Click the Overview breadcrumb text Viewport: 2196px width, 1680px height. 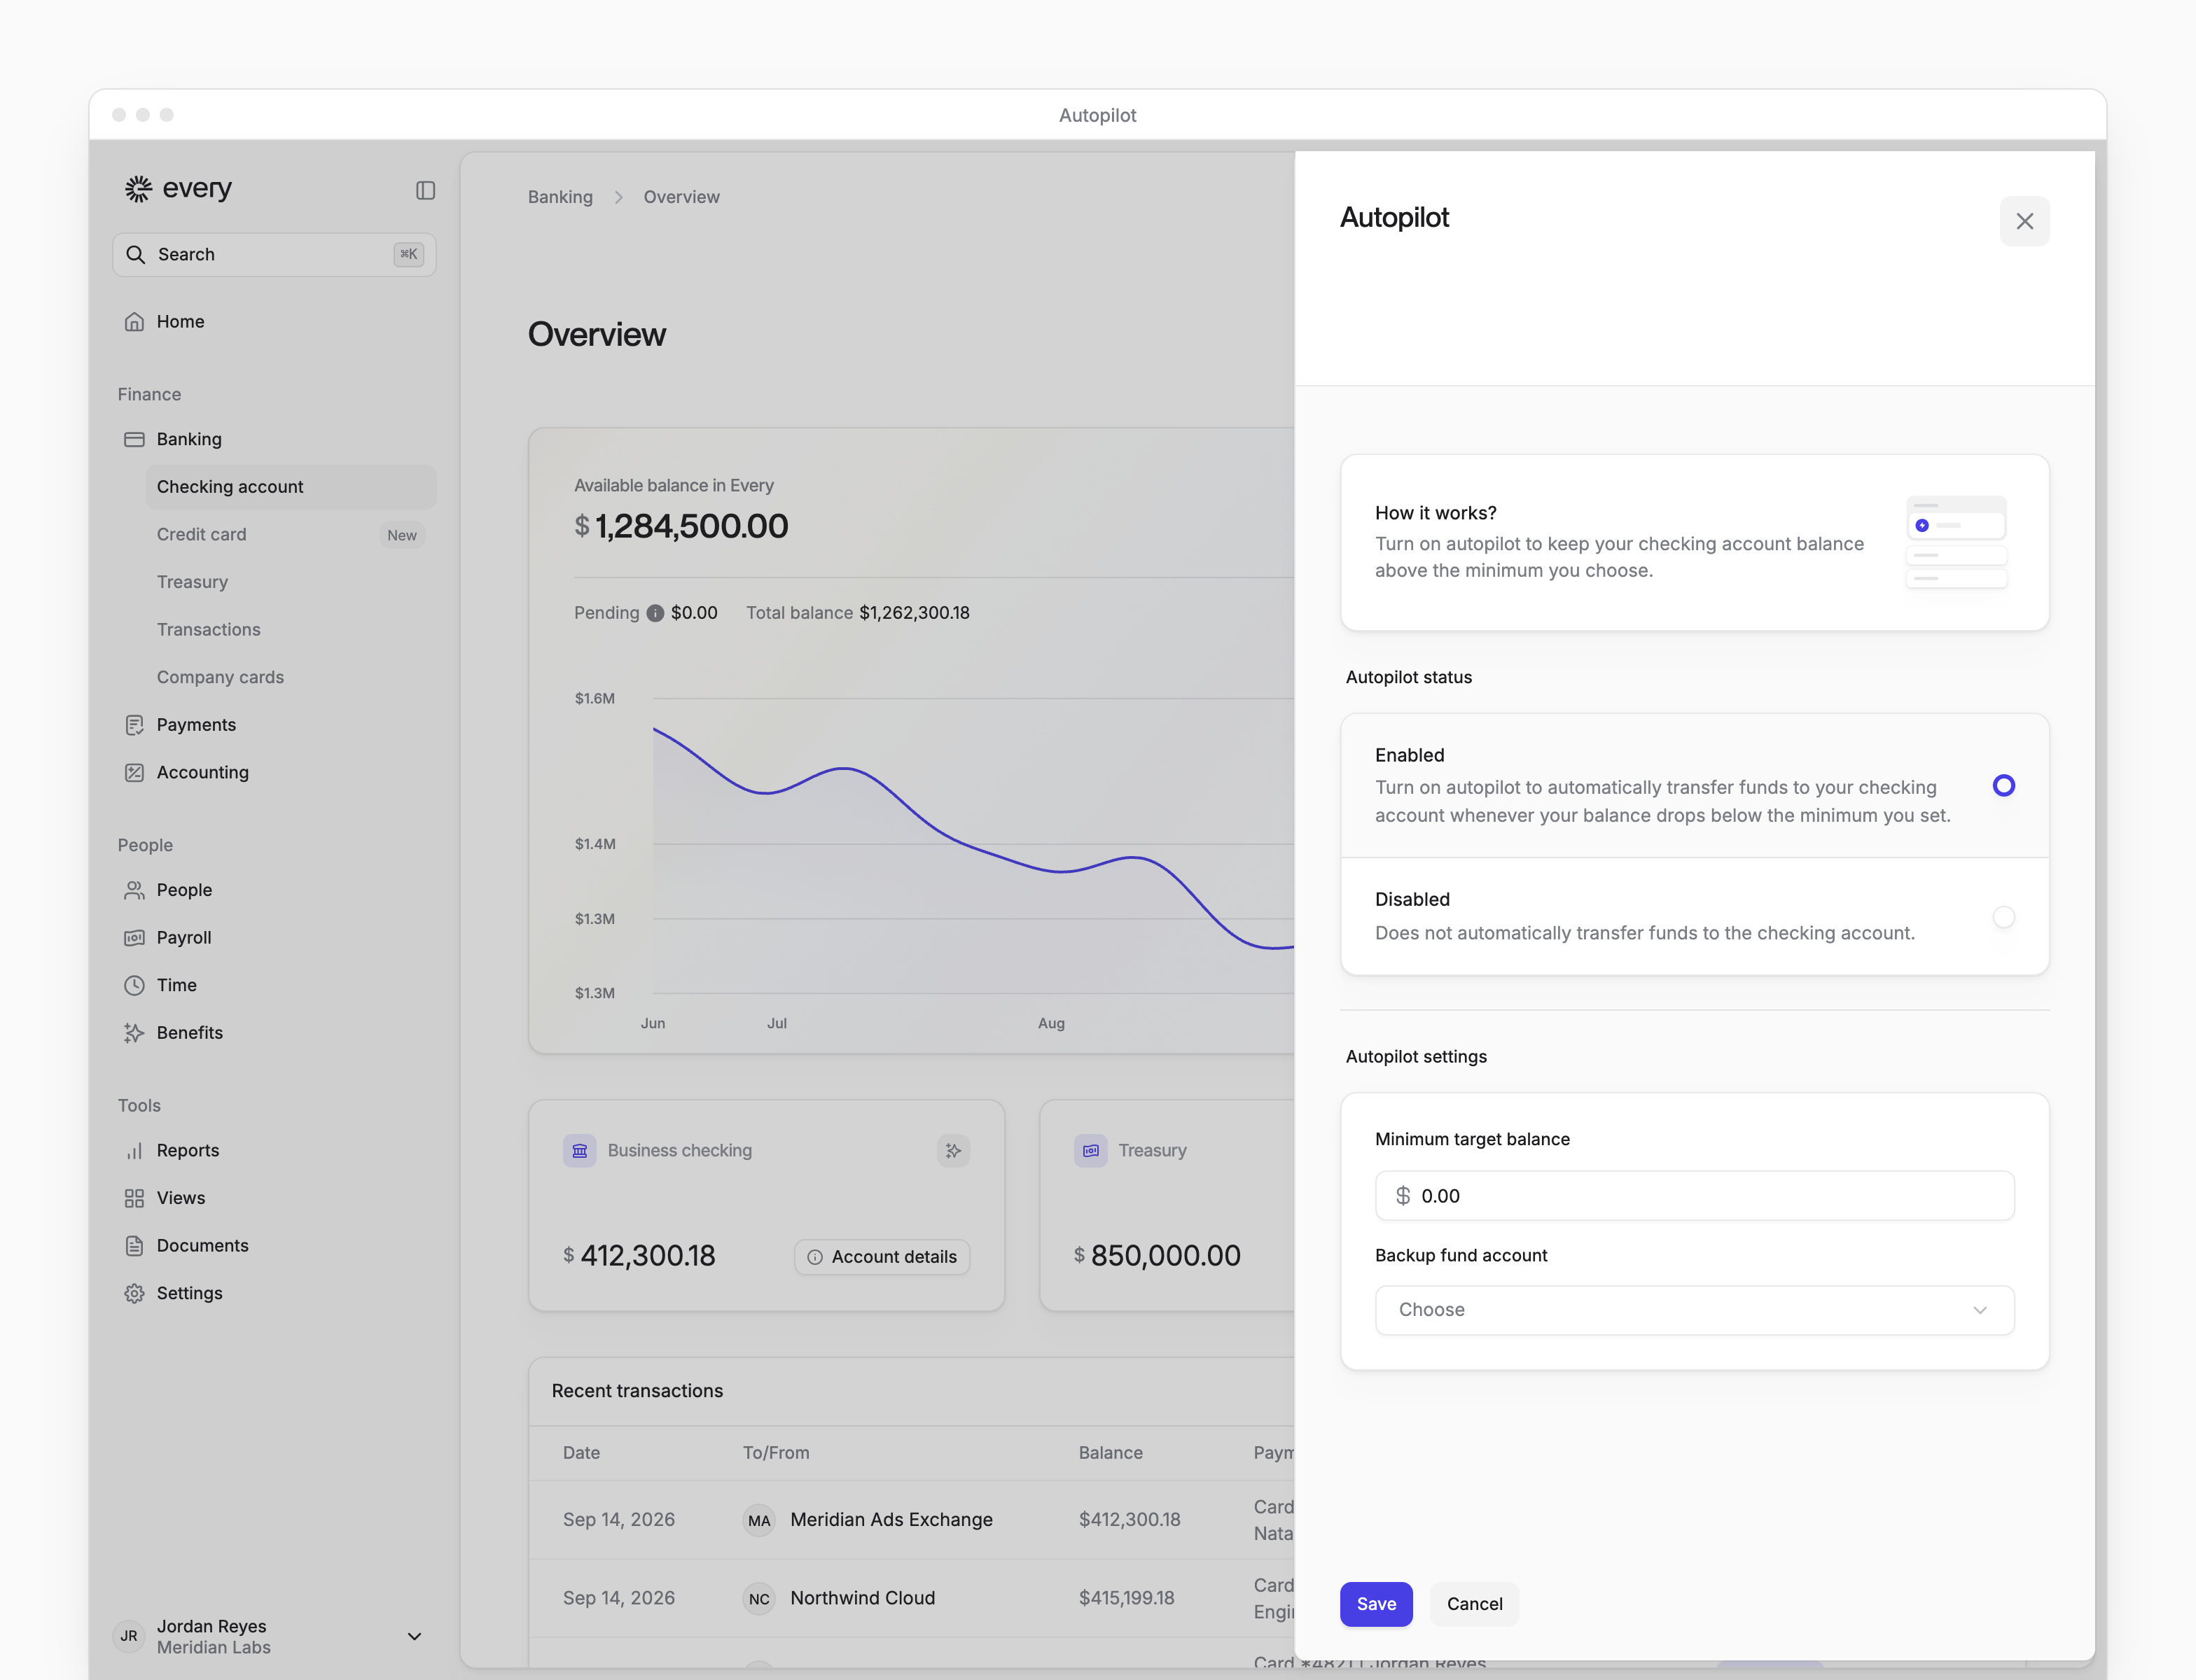pyautogui.click(x=681, y=197)
